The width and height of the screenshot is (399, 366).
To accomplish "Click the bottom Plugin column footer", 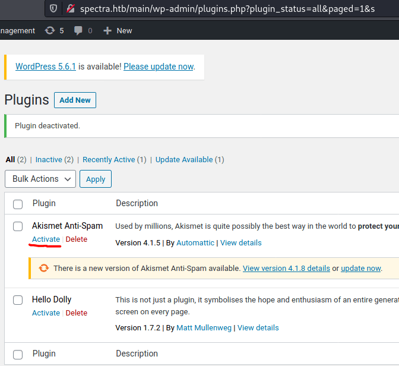I will (44, 354).
